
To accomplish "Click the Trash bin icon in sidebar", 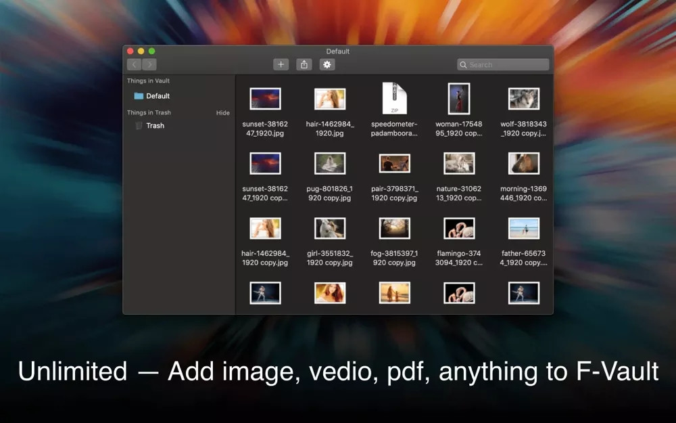I will pyautogui.click(x=139, y=126).
